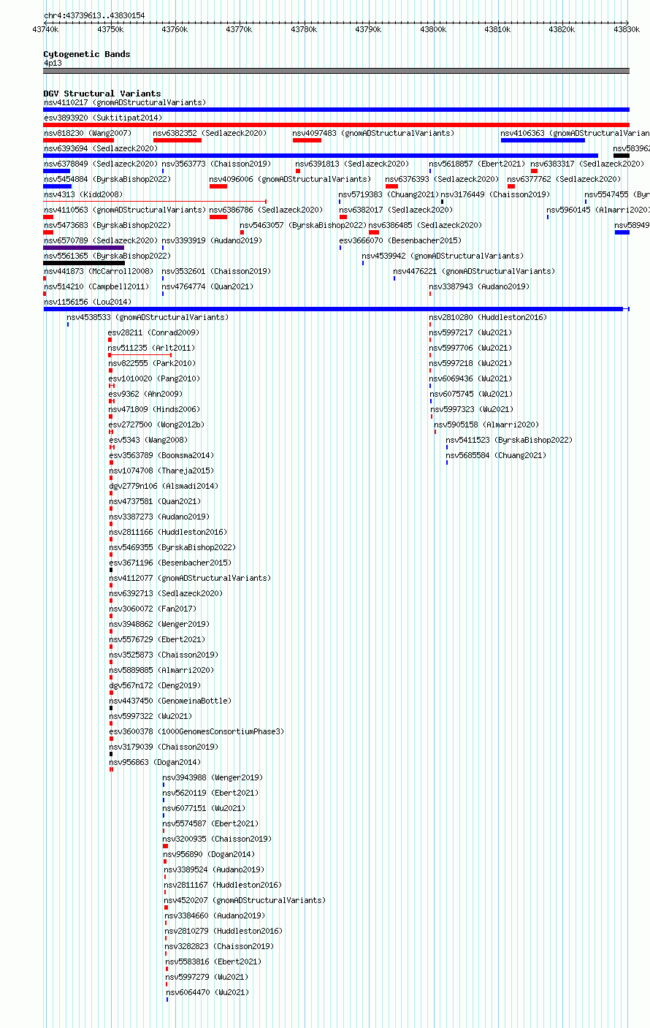Select nsv6376393 (Sedlazeck2020) label
The width and height of the screenshot is (650, 1028).
[x=443, y=179]
